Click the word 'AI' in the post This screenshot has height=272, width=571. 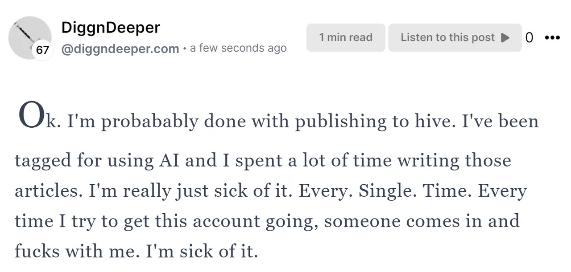[x=168, y=160]
